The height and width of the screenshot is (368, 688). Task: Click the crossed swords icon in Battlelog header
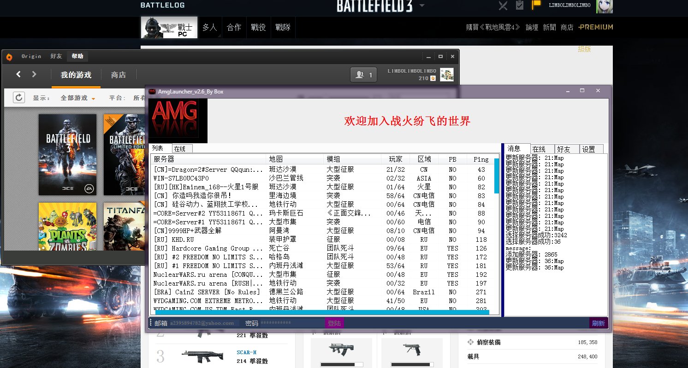[x=503, y=6]
